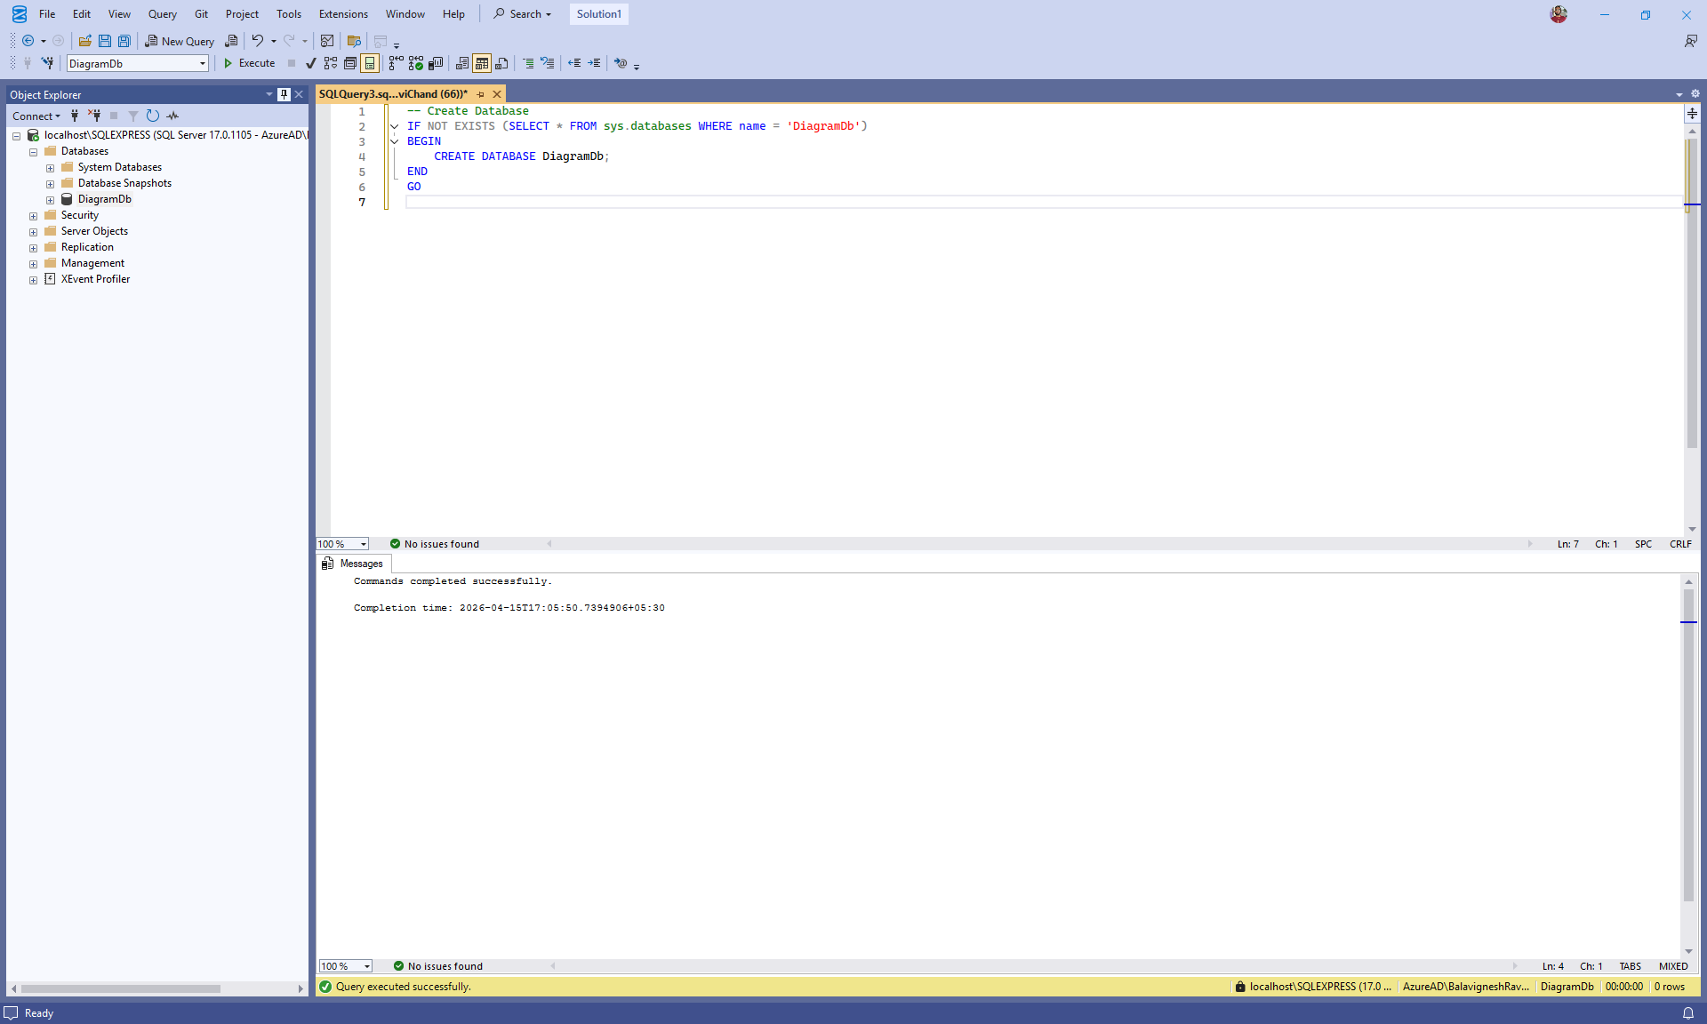1707x1024 pixels.
Task: Click Specify Values for Template Parameters icon
Action: coord(621,63)
